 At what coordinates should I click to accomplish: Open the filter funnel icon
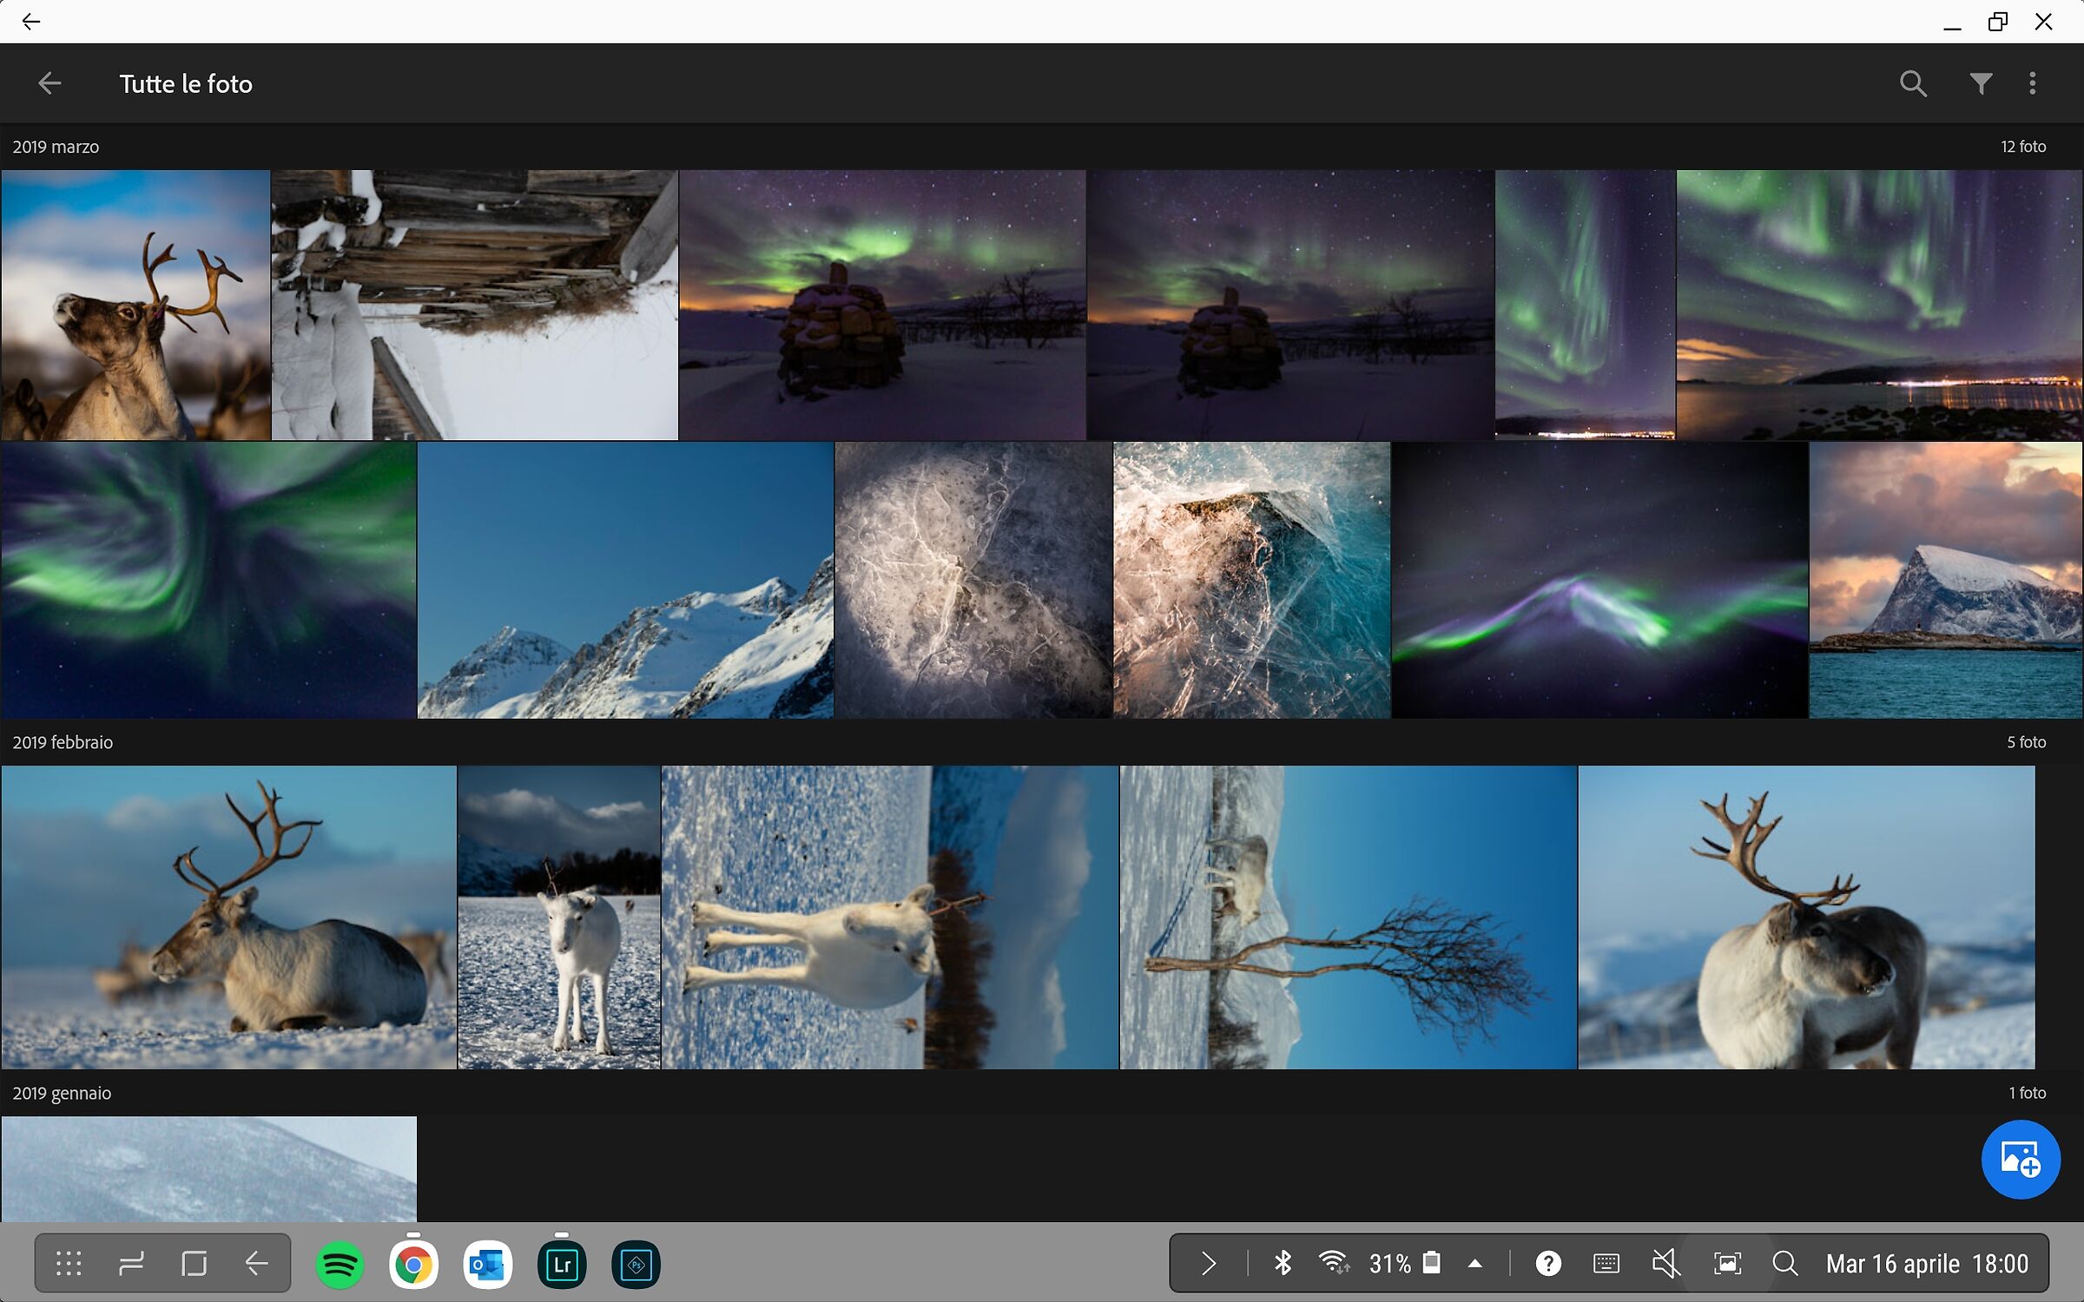[1981, 83]
